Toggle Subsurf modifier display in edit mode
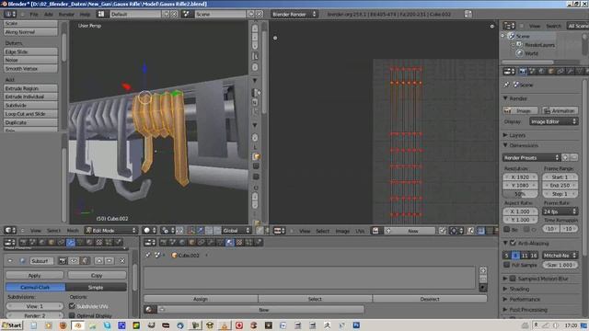 (85, 261)
